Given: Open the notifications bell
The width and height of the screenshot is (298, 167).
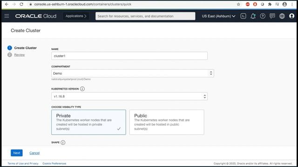Looking at the screenshot, I should point(253,16).
